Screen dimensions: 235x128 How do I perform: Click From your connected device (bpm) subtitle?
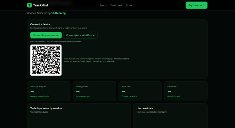click(152, 112)
